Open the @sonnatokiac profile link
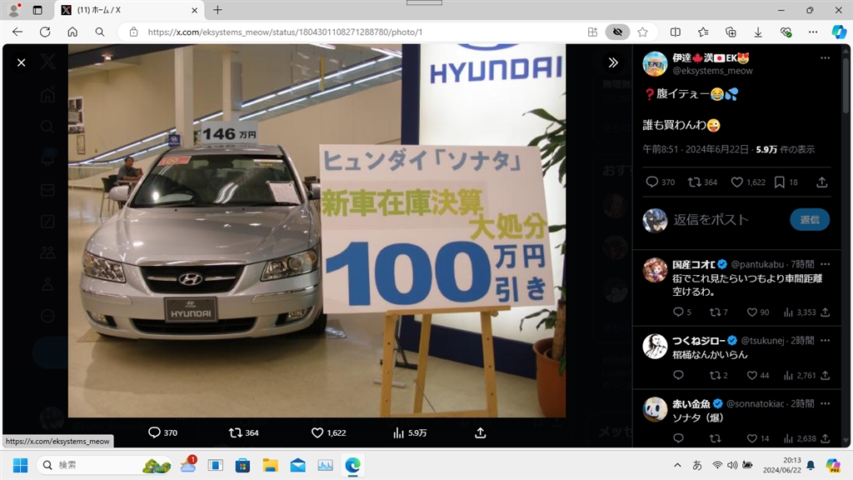This screenshot has width=853, height=480. [x=755, y=404]
